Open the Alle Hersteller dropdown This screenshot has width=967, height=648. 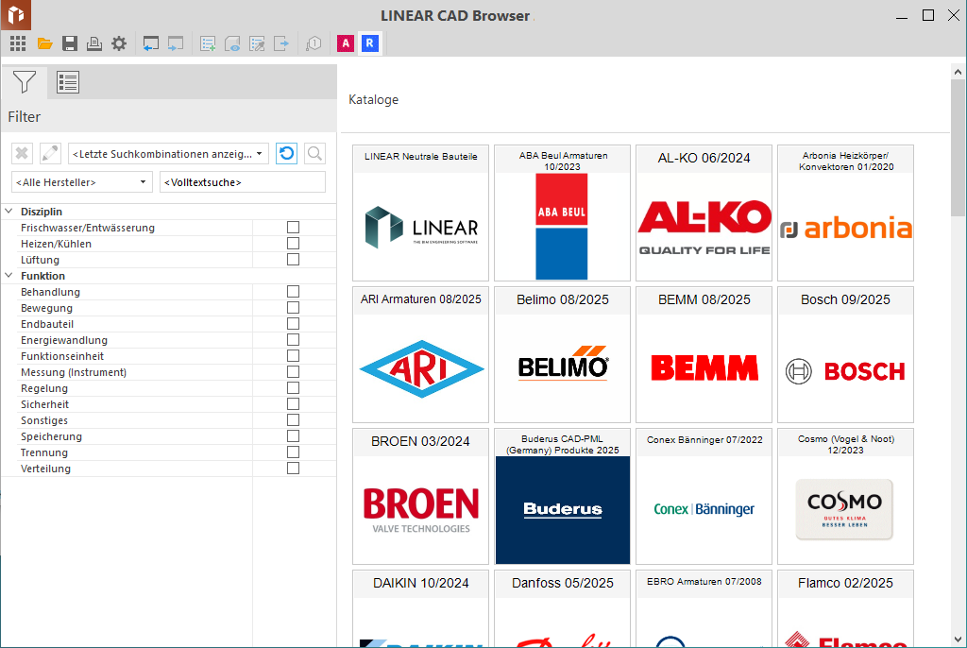[82, 182]
